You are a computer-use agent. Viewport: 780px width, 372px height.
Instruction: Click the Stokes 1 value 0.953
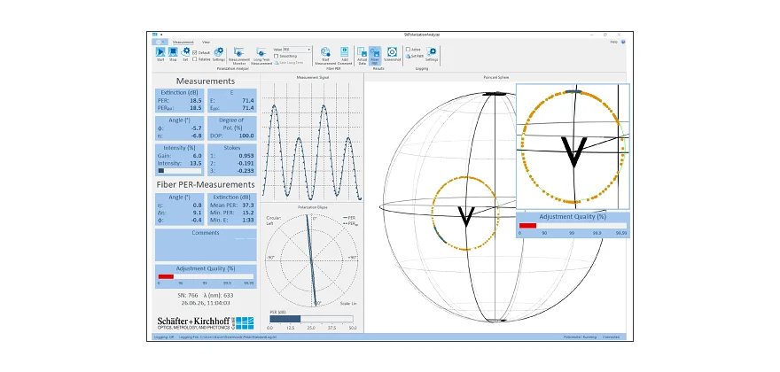246,156
